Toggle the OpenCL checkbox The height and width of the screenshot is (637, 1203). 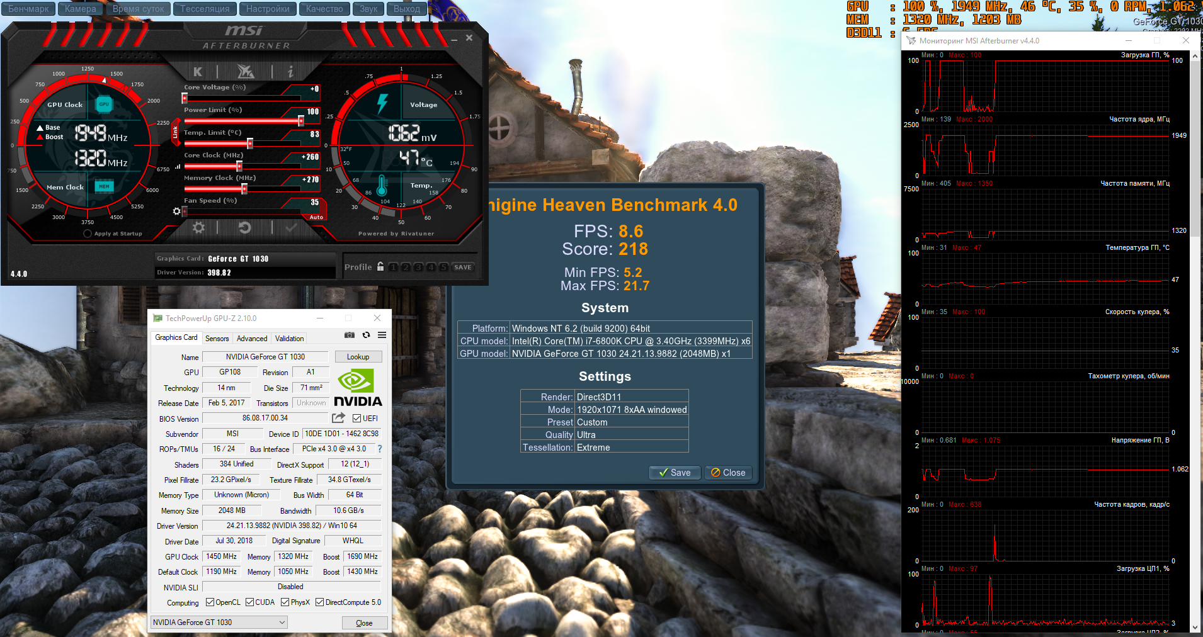tap(210, 602)
